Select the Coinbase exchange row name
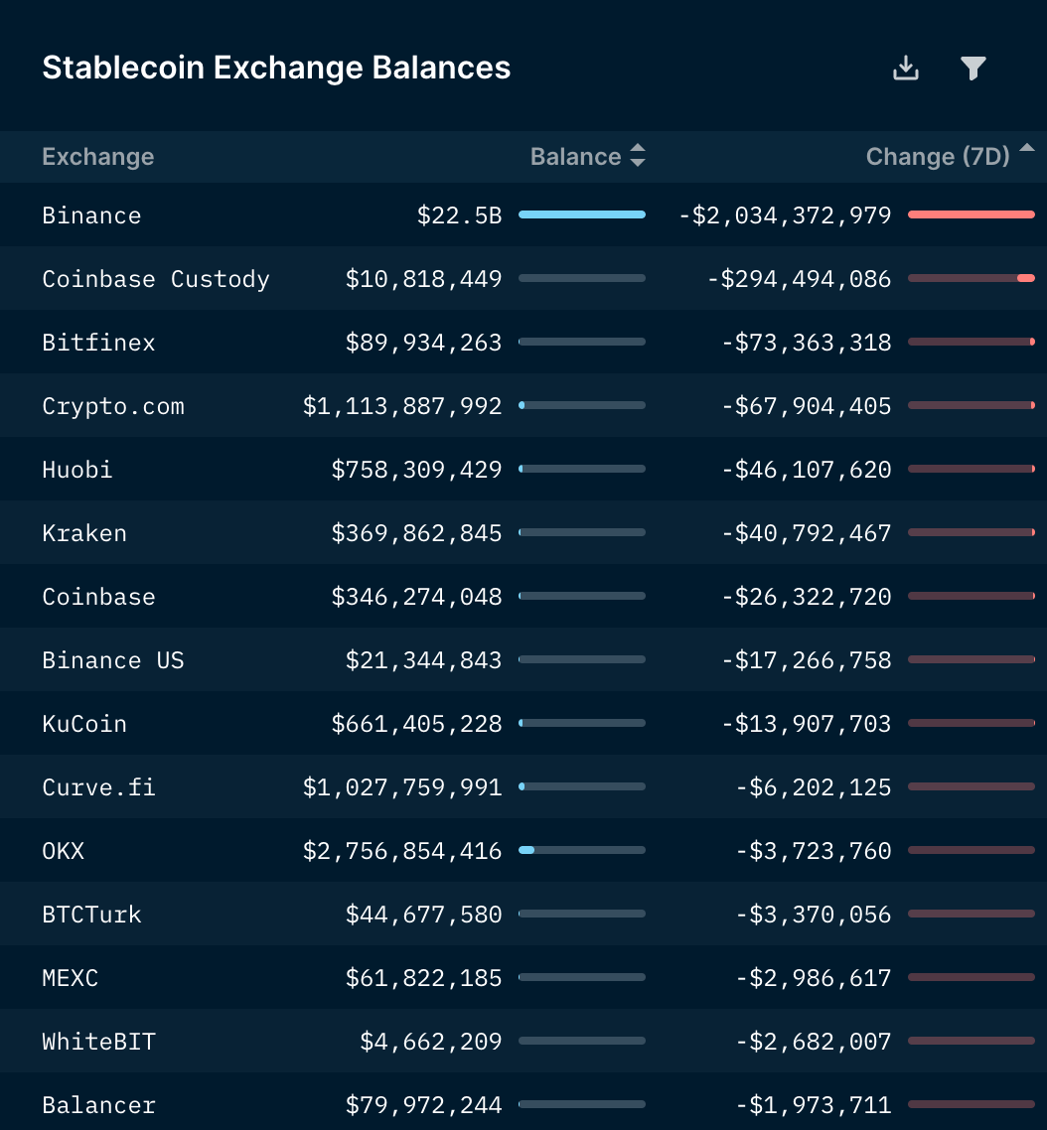The image size is (1047, 1130). tap(98, 597)
